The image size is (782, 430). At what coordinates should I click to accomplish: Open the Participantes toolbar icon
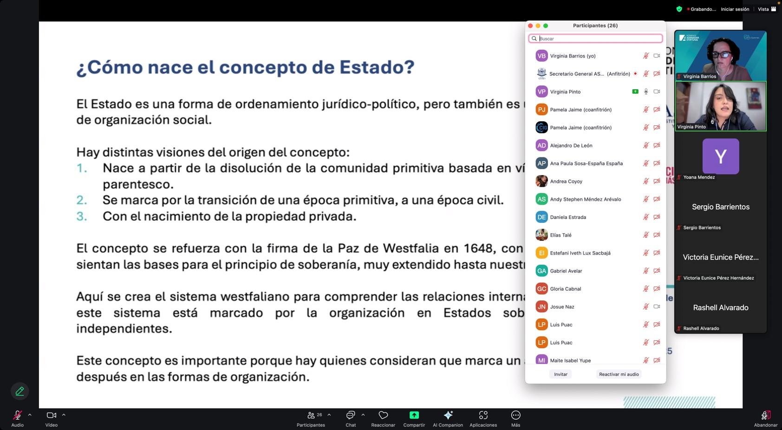coord(312,415)
